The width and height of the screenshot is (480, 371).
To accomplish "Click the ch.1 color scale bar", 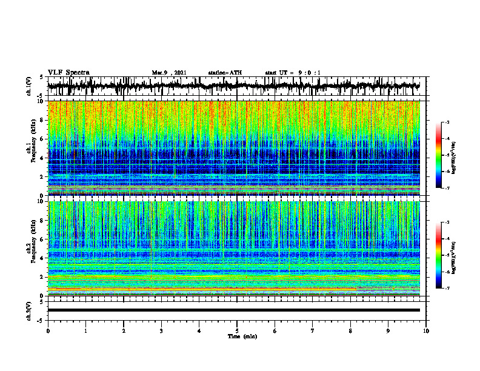I will (x=438, y=155).
